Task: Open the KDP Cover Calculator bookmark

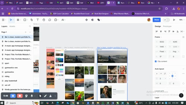Action: [x=60, y=14]
